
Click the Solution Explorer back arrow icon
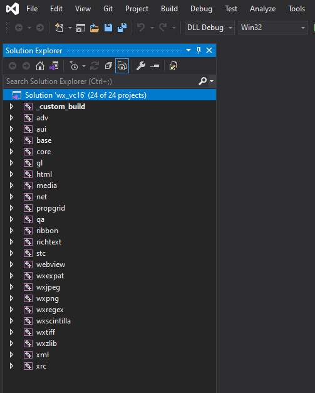[x=13, y=66]
